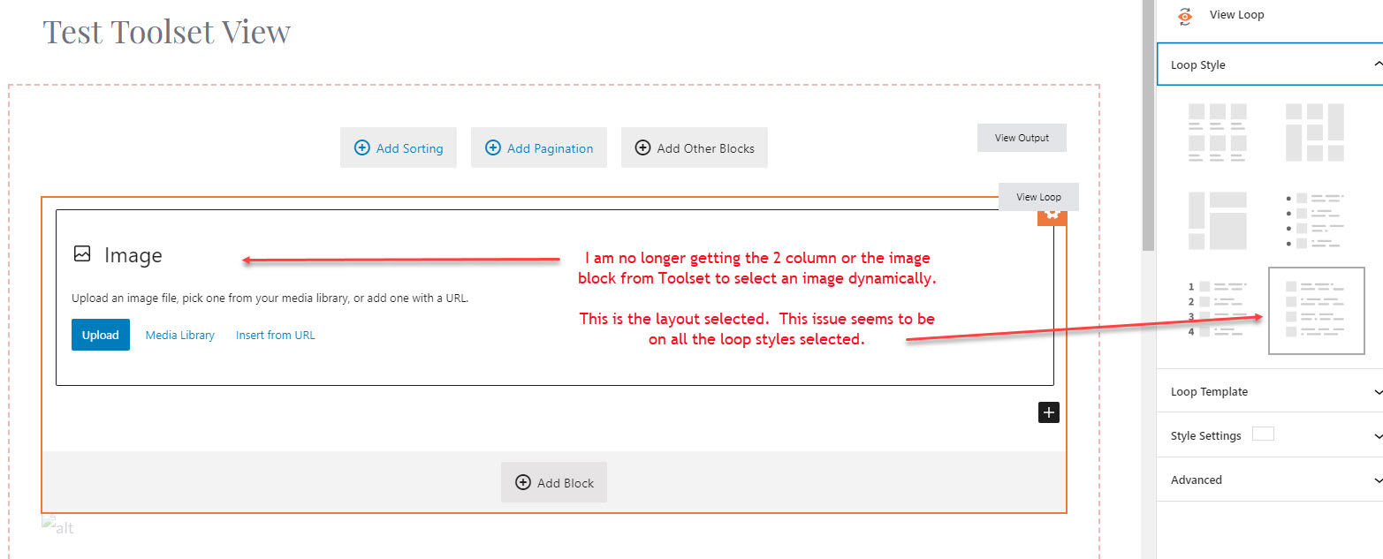Image resolution: width=1383 pixels, height=559 pixels.
Task: Click the 'Upload an image file' instructions text
Action: pyautogui.click(x=270, y=298)
